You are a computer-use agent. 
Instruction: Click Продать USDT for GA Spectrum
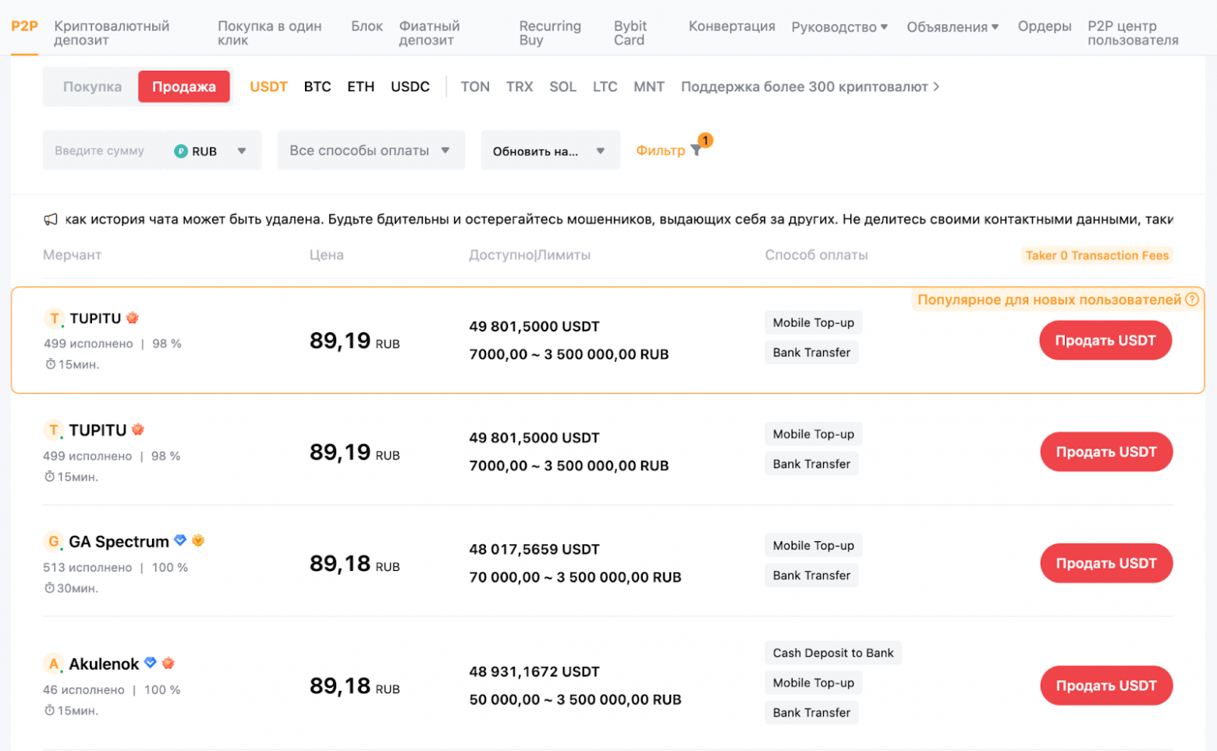pos(1105,562)
